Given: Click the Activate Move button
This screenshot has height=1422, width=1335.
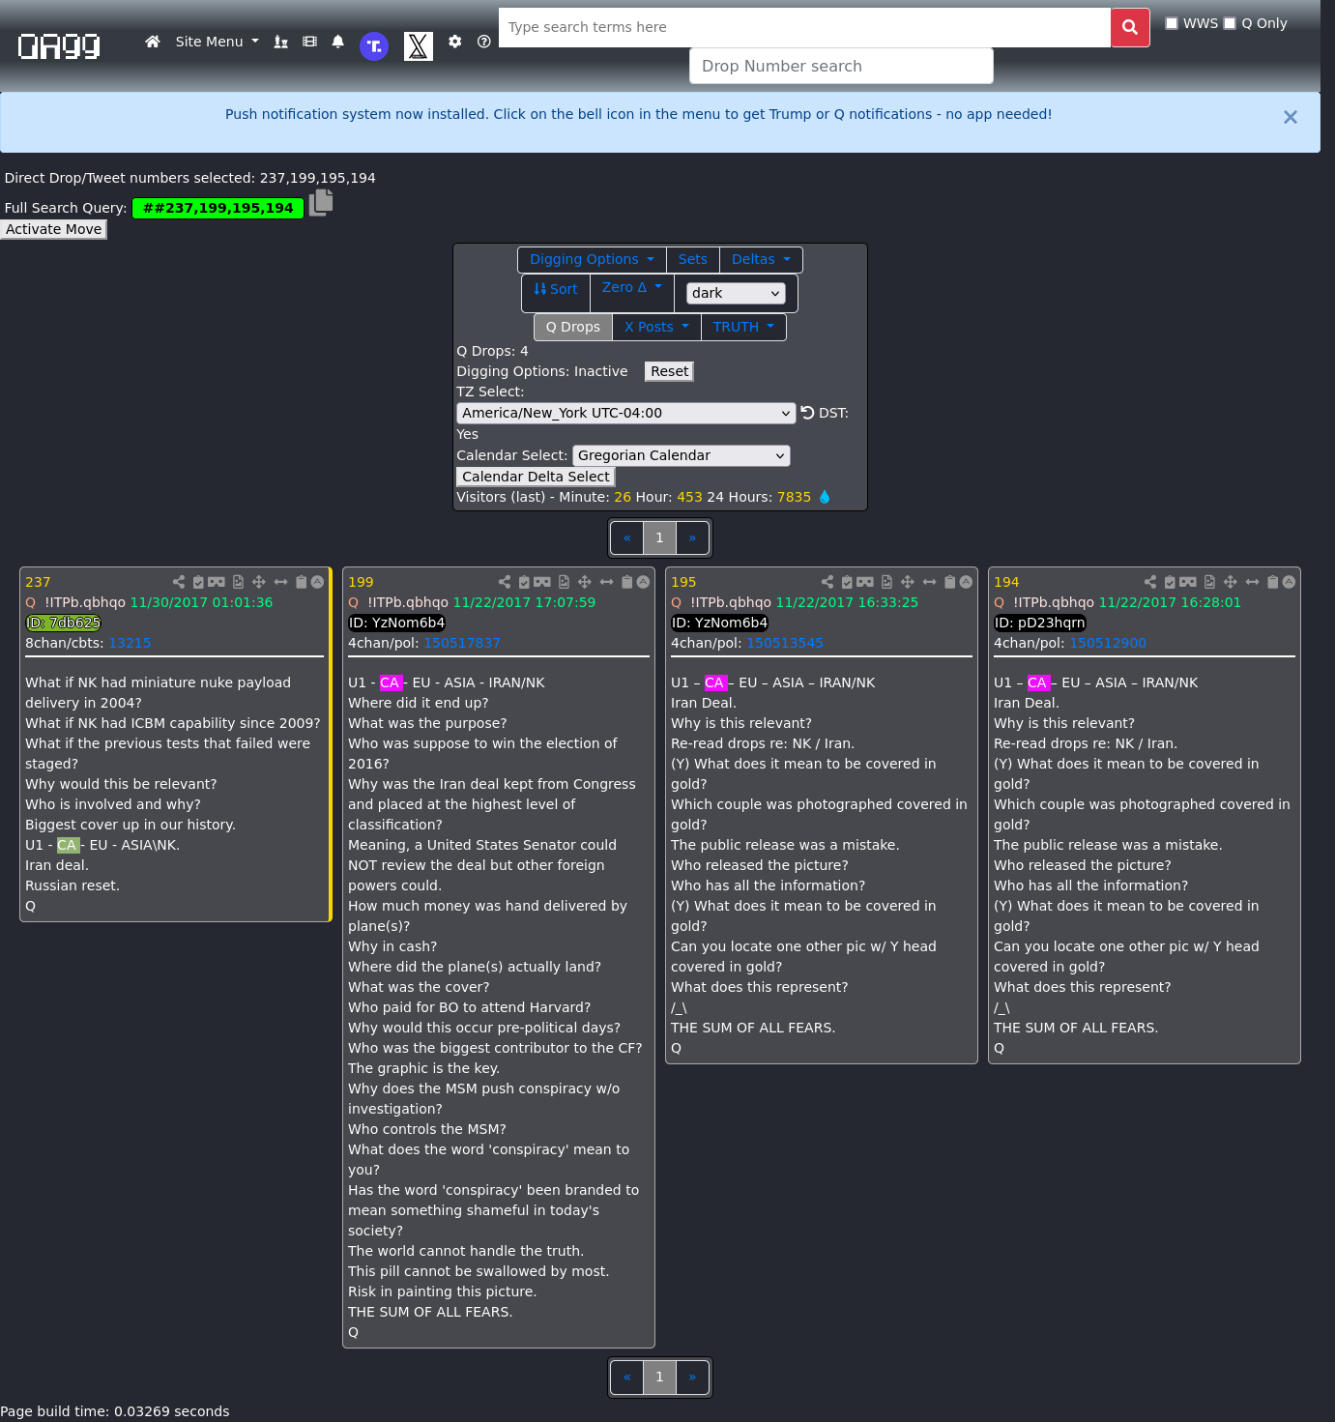Looking at the screenshot, I should [x=54, y=229].
